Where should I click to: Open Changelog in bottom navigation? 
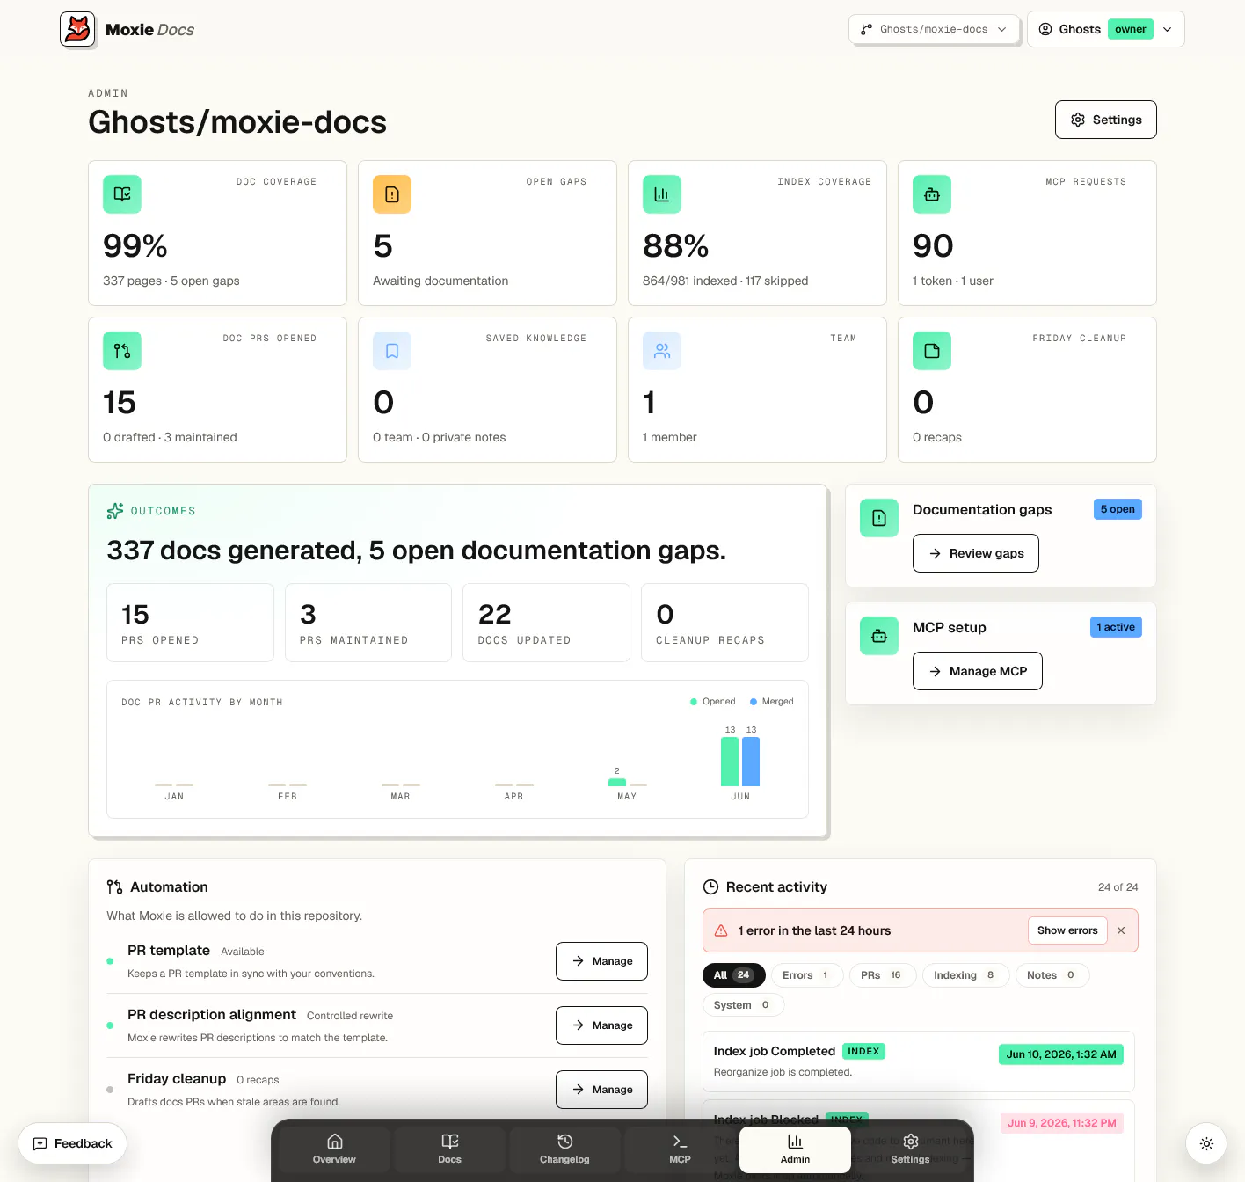564,1149
